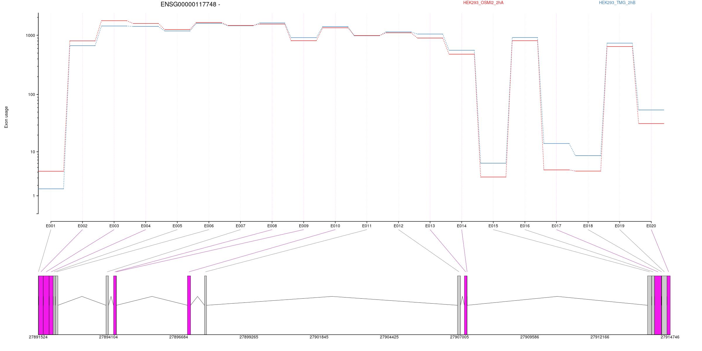Select exon label E006
The height and width of the screenshot is (351, 702).
(209, 226)
